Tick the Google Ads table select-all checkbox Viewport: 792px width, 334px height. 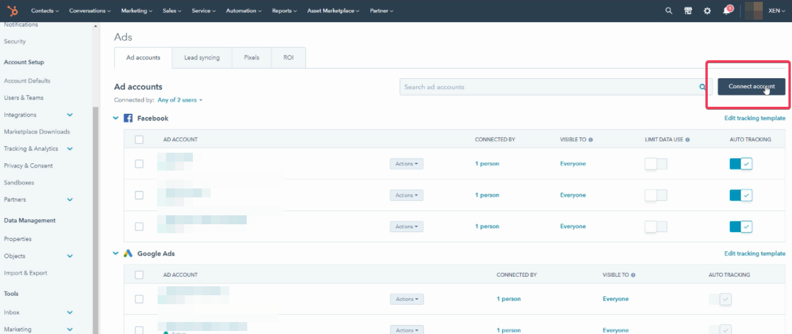(139, 275)
